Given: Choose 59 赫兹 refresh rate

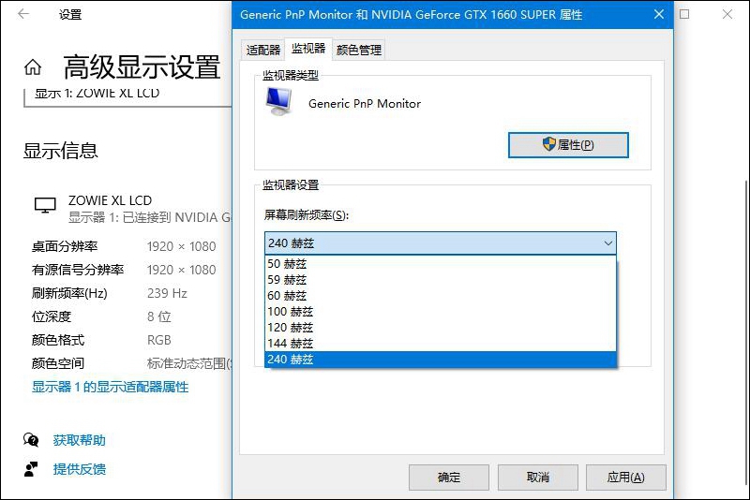Looking at the screenshot, I should (441, 279).
